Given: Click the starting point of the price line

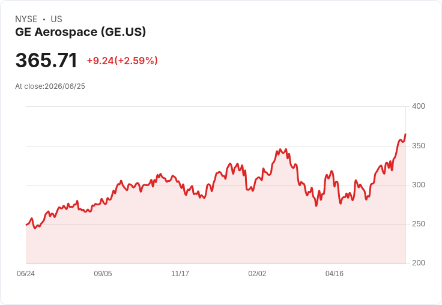Looking at the screenshot, I should pos(26,225).
